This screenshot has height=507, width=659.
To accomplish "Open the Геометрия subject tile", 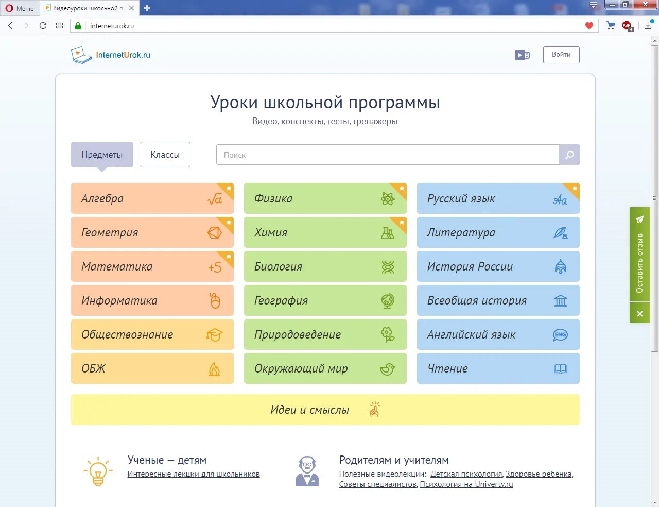I will pyautogui.click(x=152, y=232).
